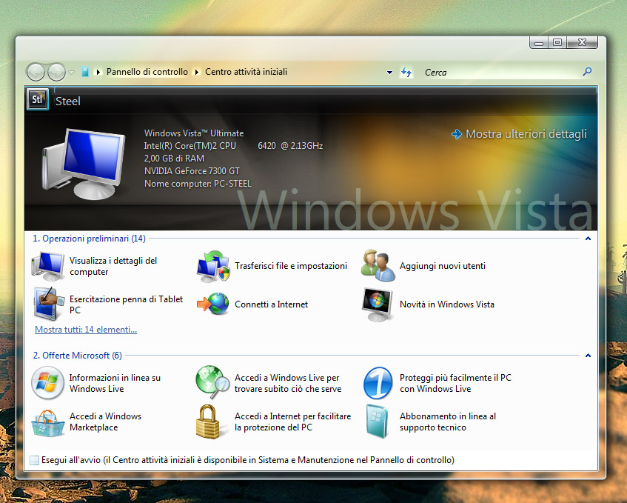The image size is (627, 503).
Task: Select Proteggi più facilmente il PC text
Action: [x=455, y=383]
